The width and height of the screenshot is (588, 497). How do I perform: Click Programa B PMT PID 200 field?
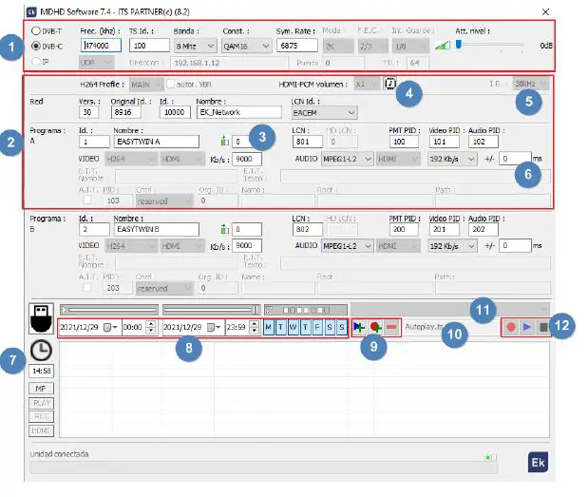point(404,229)
